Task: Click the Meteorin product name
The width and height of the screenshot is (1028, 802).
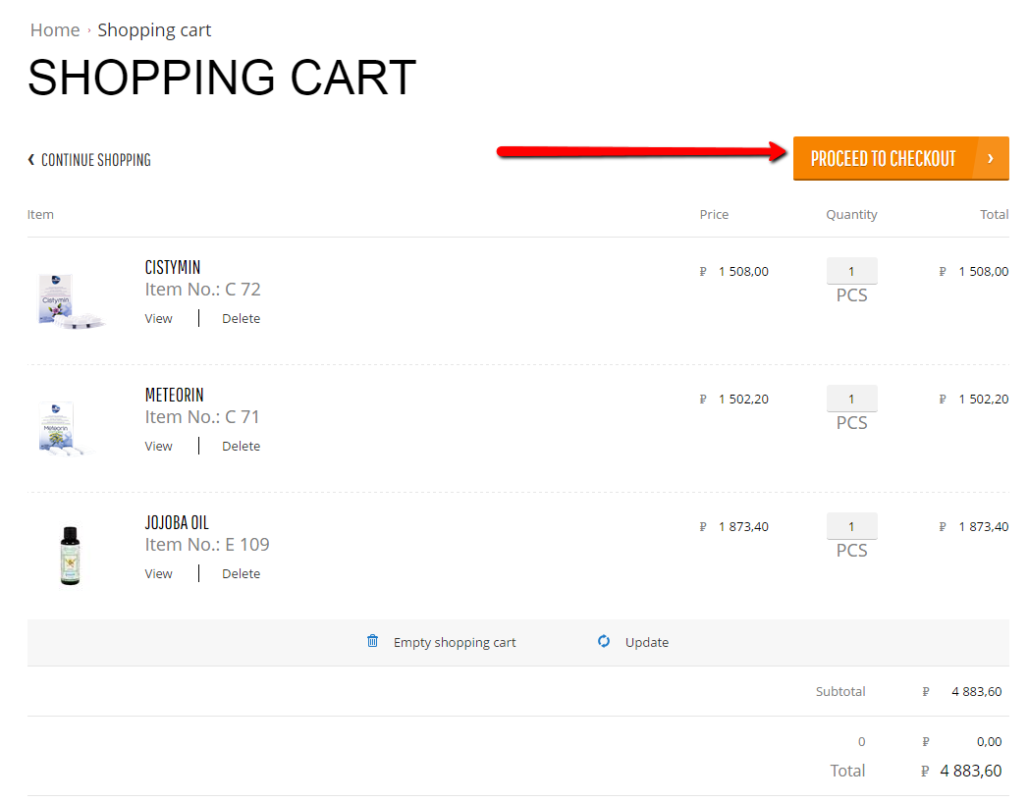Action: [175, 395]
